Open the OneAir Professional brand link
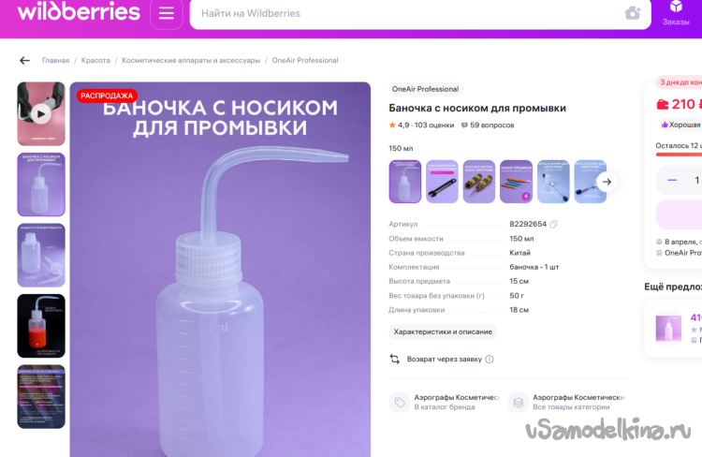Screen dimensions: 702x457 [x=425, y=89]
